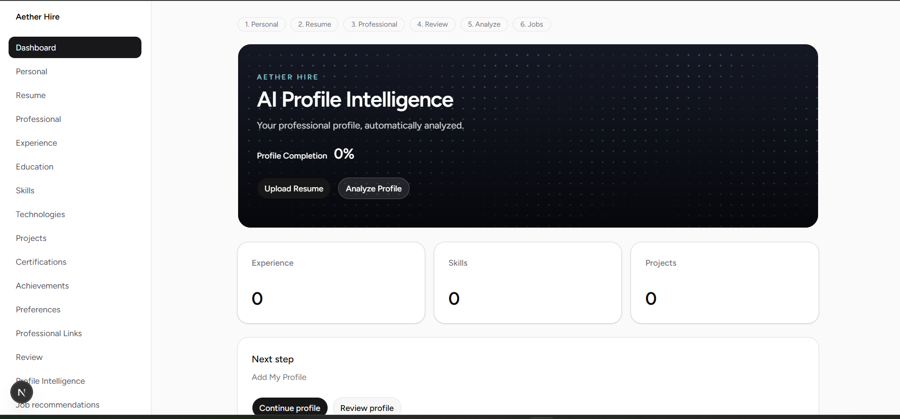This screenshot has width=900, height=419.
Task: Click the Analyze Profile button
Action: tap(374, 189)
